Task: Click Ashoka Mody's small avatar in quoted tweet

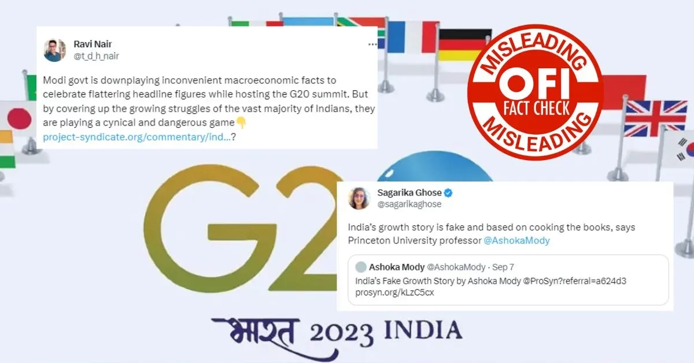Action: click(360, 267)
